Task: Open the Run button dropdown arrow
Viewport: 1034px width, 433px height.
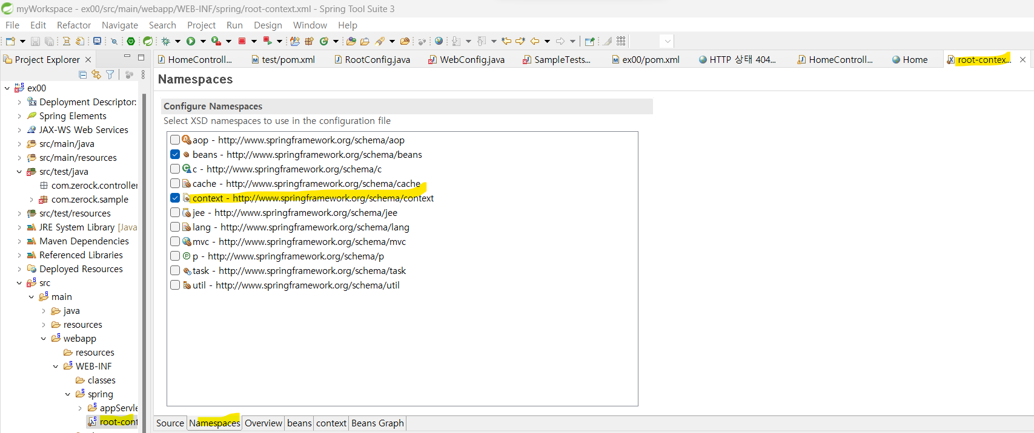Action: pos(203,41)
